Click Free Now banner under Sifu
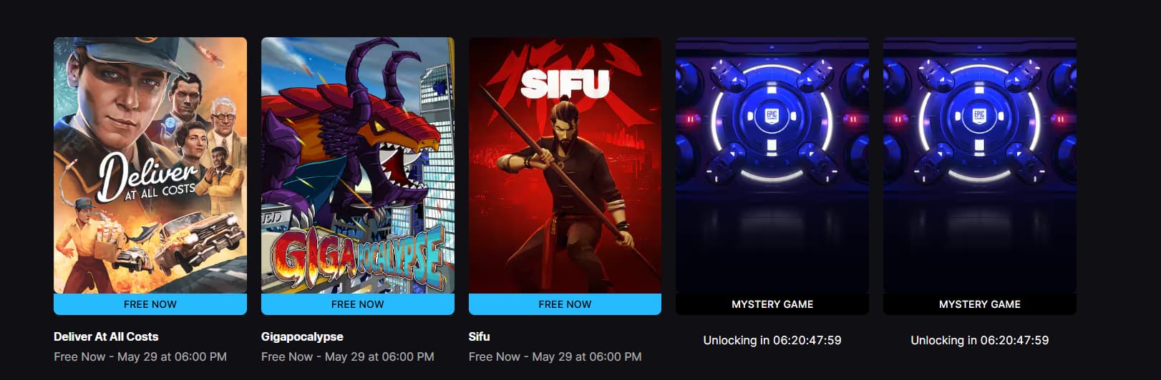Screen dimensions: 1161x380 click(x=565, y=304)
